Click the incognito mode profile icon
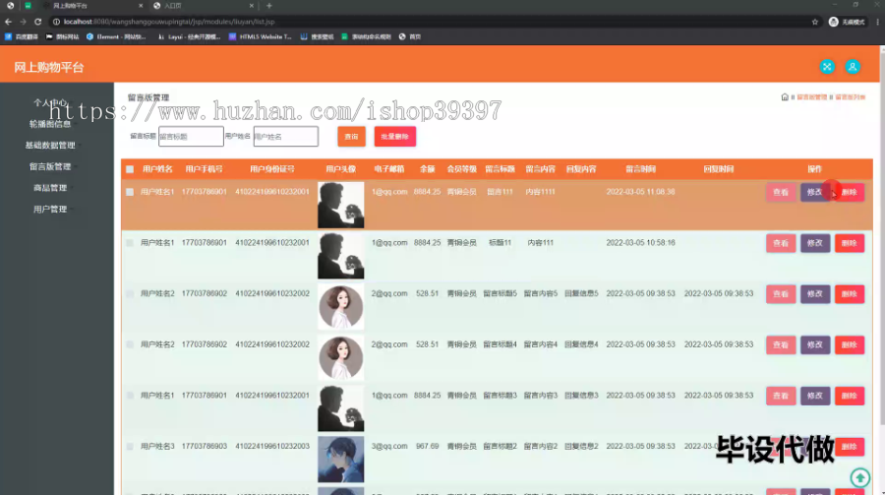The image size is (885, 495). (833, 22)
